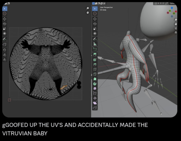Toggle X axis mesh mirror

click(158, 3)
